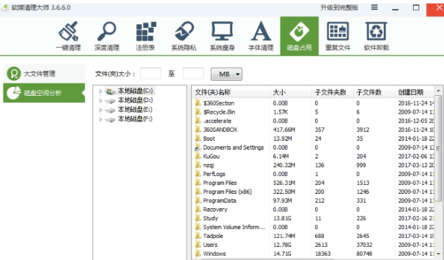The width and height of the screenshot is (444, 260).
Task: Select the $Recycle.Bin row
Action: tap(314, 112)
